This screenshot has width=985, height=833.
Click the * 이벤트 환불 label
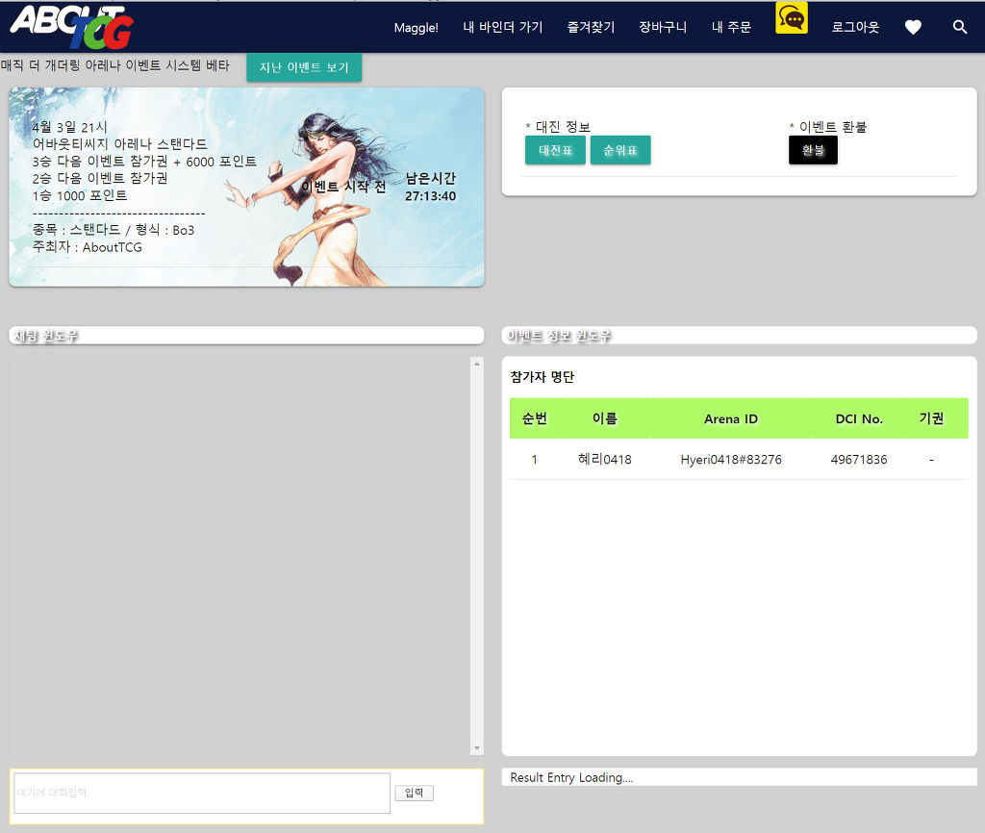[828, 127]
